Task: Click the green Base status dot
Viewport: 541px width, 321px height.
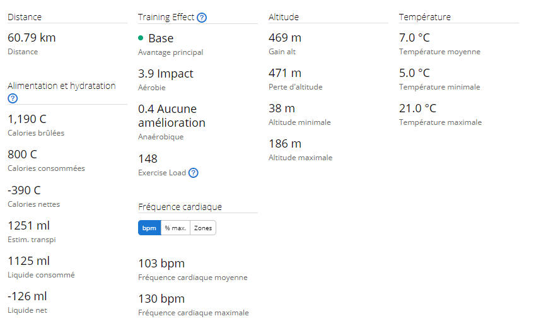Action: coord(141,38)
